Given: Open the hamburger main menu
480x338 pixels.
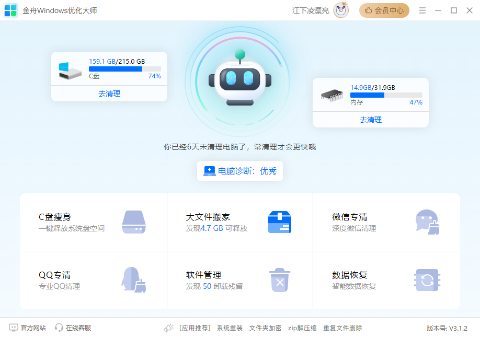Looking at the screenshot, I should 422,10.
